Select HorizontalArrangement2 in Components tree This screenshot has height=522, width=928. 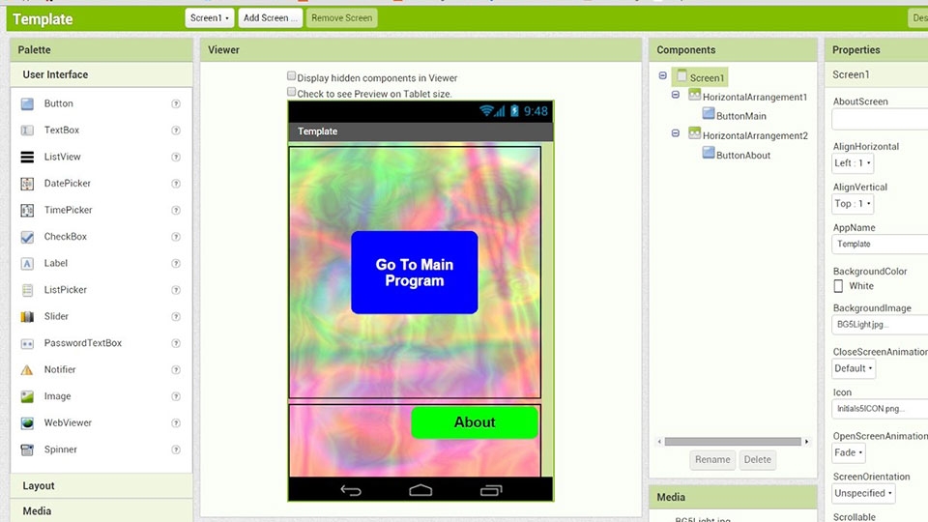tap(755, 135)
